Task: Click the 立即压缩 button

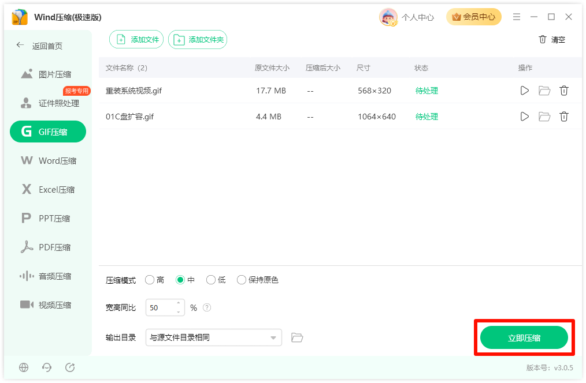Action: coord(524,338)
